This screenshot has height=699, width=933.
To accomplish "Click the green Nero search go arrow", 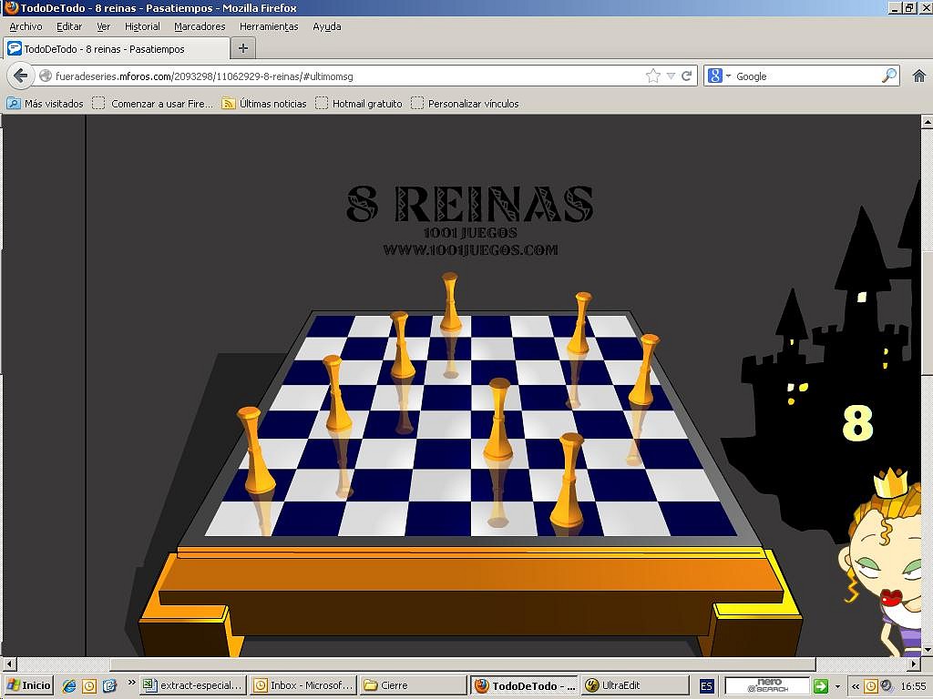I will tap(821, 686).
